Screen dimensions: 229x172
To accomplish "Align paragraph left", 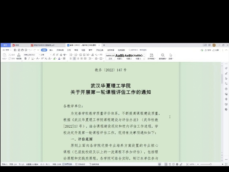I will click(x=71, y=58).
